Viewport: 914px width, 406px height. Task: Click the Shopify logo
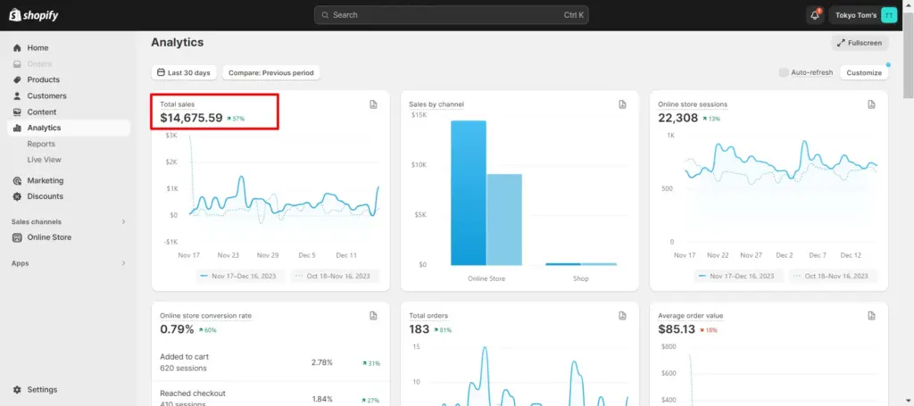pos(34,15)
